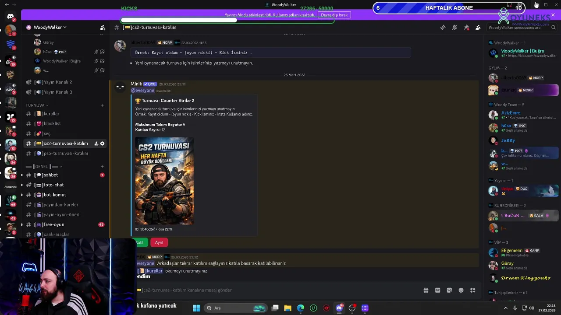Screen dimensions: 561x315
Task: Collapse the GENEL category
Action: coord(44,167)
